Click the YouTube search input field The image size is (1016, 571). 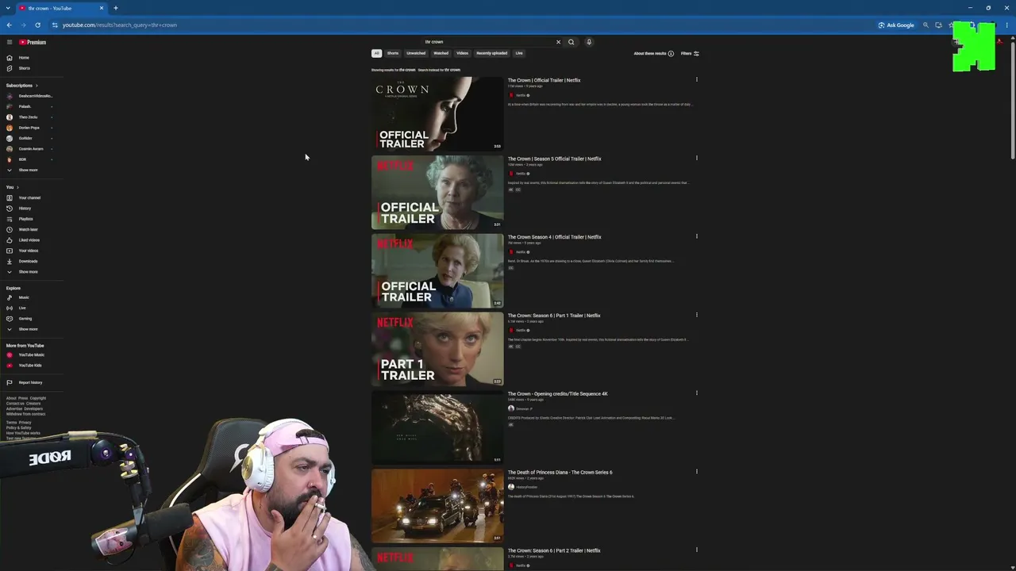(x=488, y=42)
